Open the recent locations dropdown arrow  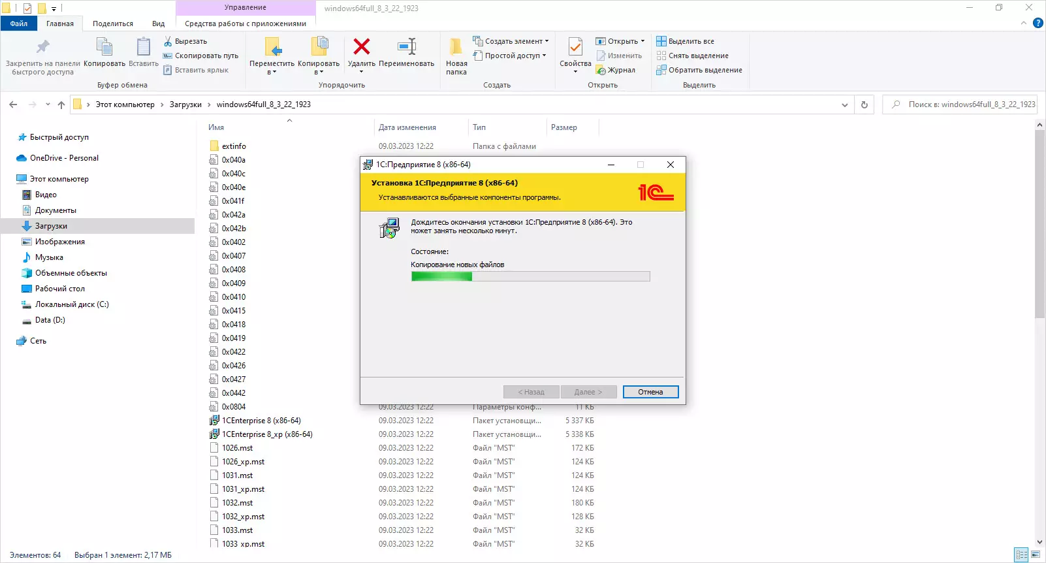tap(48, 105)
